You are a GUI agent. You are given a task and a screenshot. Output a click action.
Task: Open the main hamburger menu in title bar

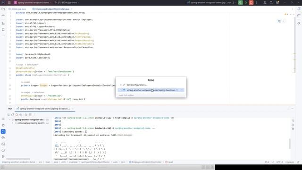point(9,3)
